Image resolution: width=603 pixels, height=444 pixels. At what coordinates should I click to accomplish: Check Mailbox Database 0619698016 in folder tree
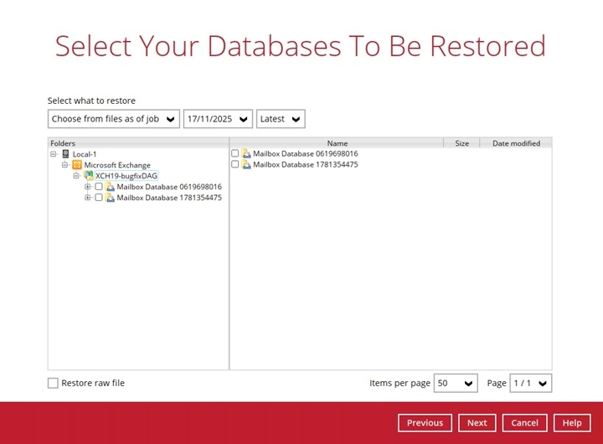(99, 187)
